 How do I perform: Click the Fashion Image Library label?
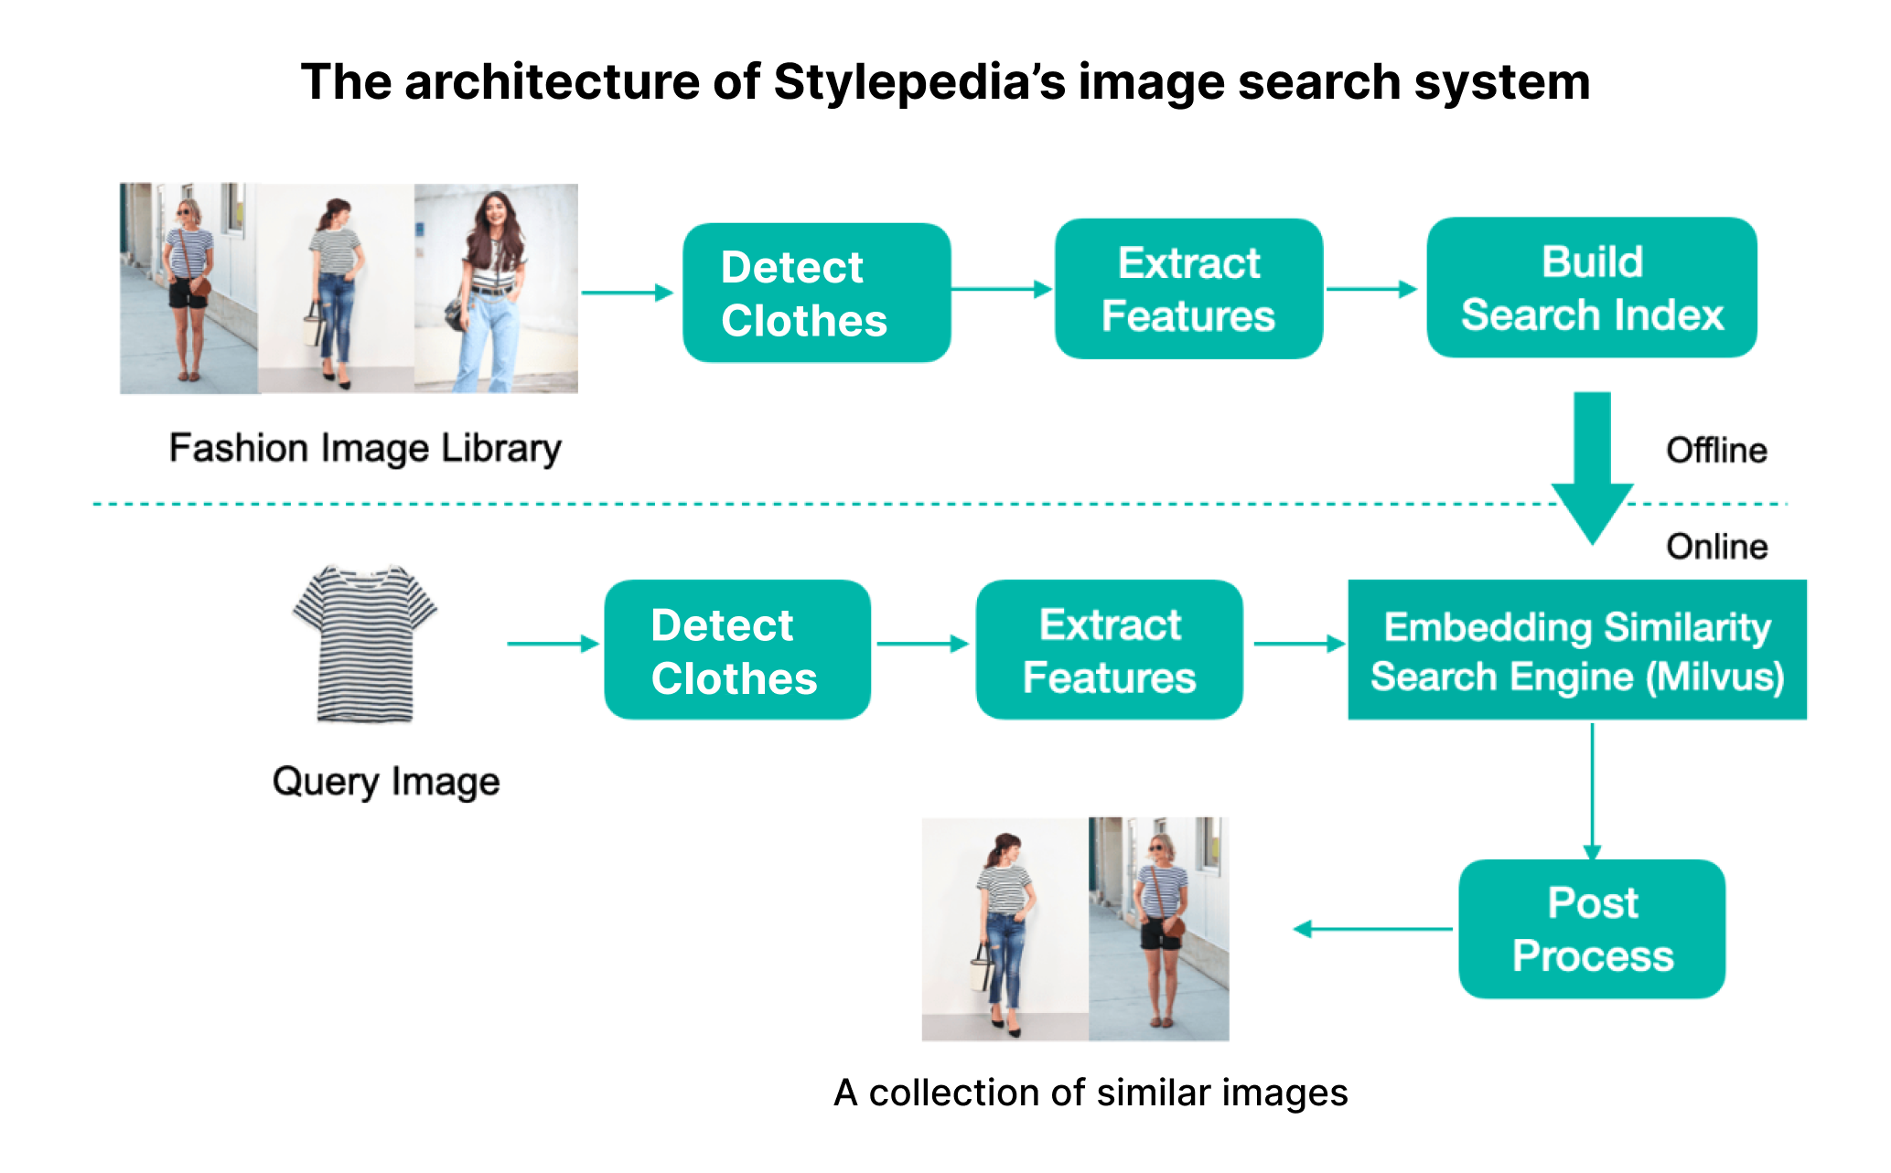(x=365, y=448)
